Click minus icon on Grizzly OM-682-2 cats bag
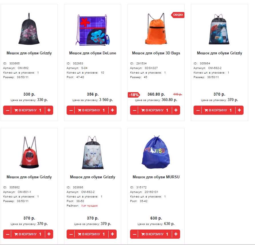The image size is (255, 245). click(x=198, y=110)
